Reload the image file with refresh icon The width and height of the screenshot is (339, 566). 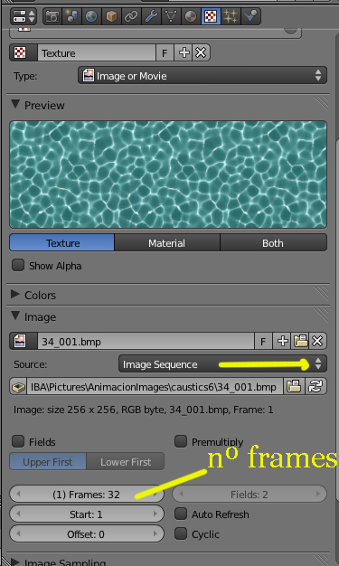tap(315, 387)
